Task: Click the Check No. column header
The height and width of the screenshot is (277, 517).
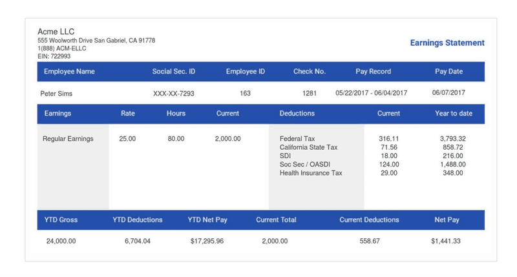Action: tap(310, 72)
